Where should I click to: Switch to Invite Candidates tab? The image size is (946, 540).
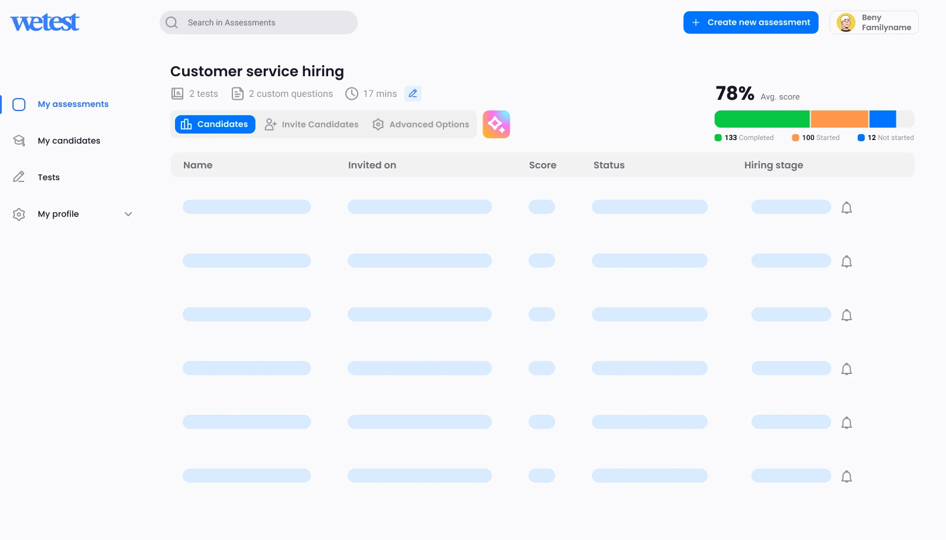(312, 124)
